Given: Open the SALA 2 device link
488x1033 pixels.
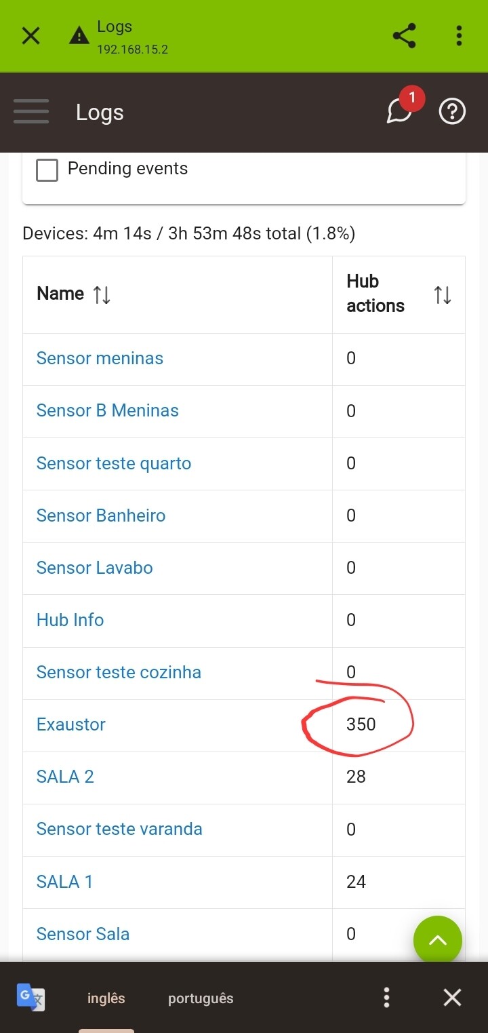Looking at the screenshot, I should pos(65,777).
